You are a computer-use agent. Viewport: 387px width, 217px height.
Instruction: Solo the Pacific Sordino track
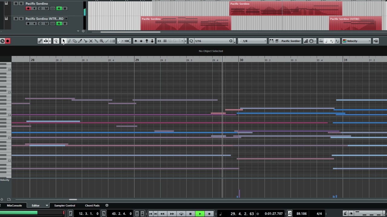click(x=21, y=4)
